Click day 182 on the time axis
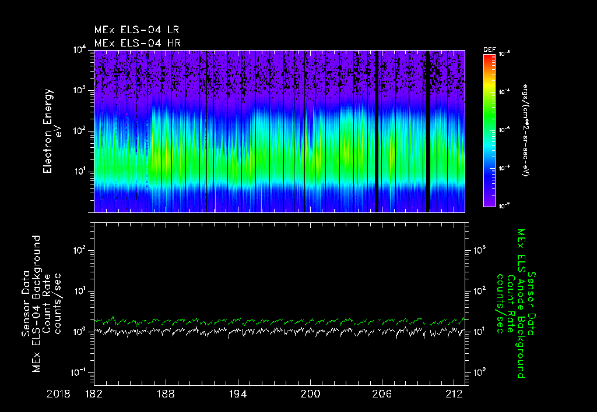 tap(94, 394)
